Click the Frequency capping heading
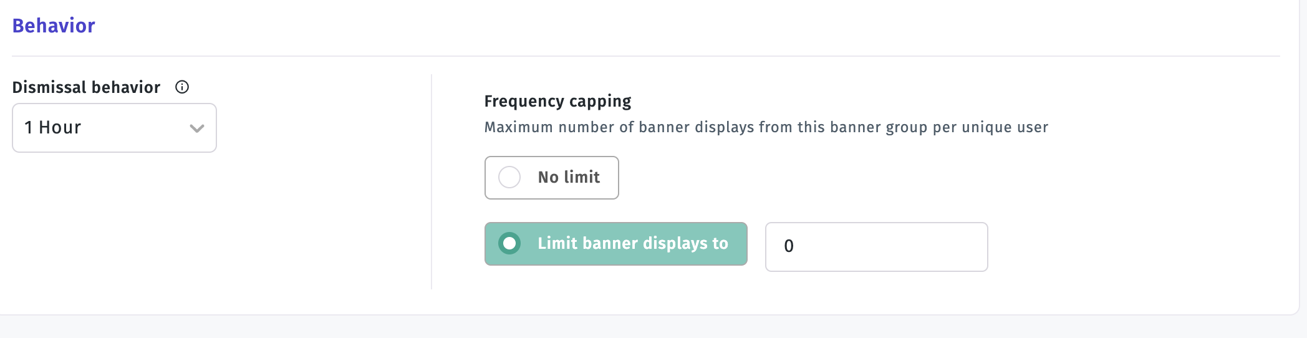The image size is (1307, 338). pyautogui.click(x=557, y=101)
